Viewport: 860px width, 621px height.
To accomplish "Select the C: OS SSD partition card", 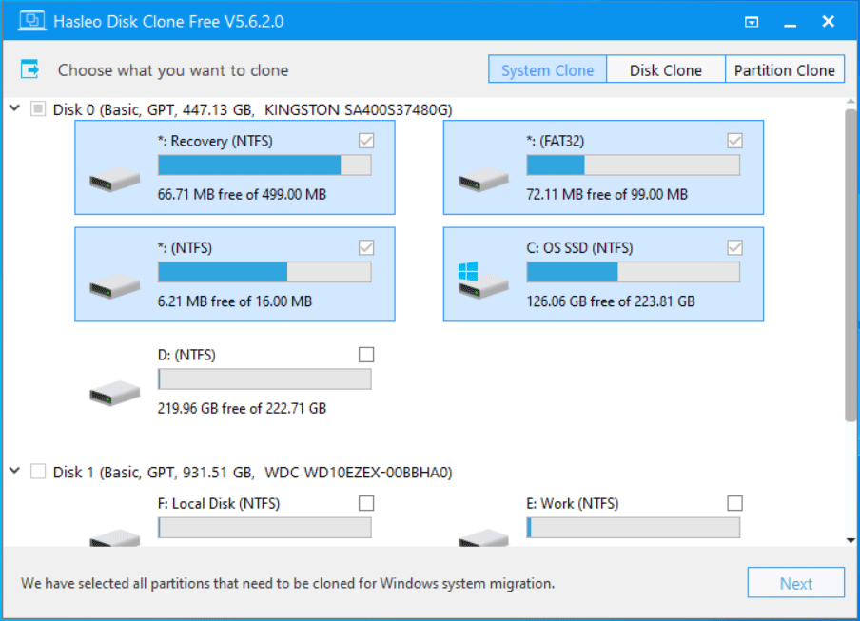I will point(602,274).
